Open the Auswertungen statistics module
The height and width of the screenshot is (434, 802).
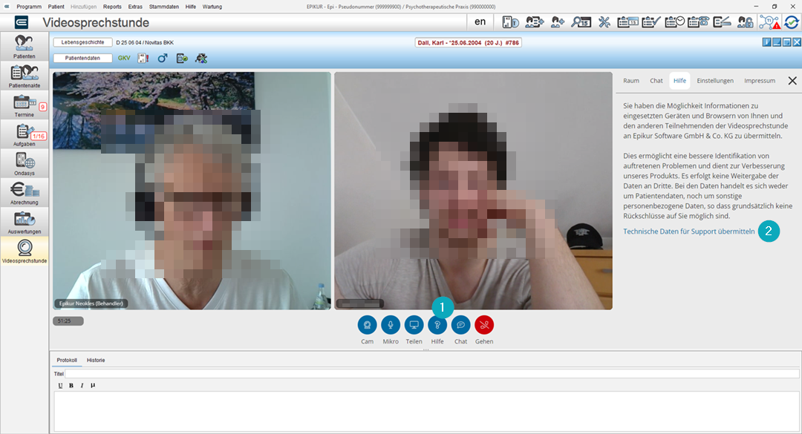25,222
